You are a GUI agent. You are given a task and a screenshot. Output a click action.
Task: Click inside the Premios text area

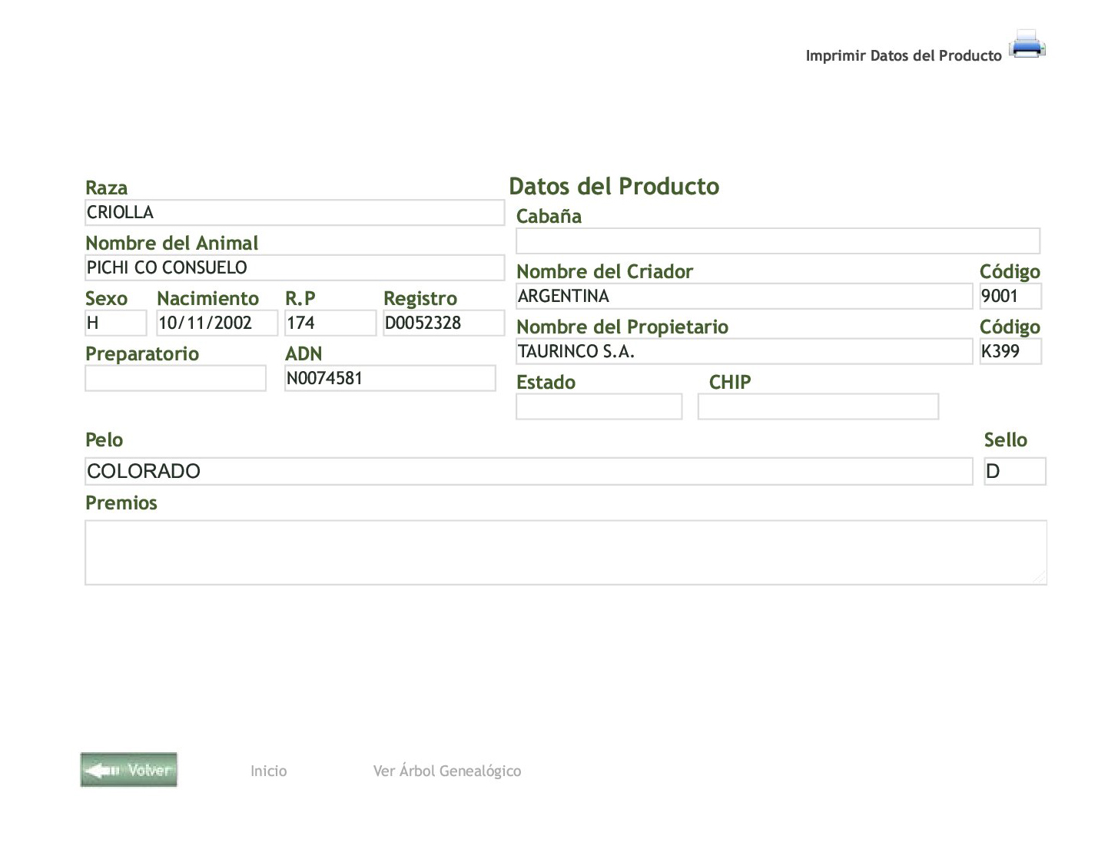point(566,552)
